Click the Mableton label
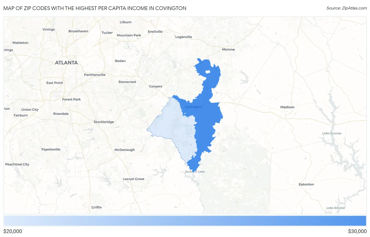The height and width of the screenshot is (237, 370). (21, 43)
